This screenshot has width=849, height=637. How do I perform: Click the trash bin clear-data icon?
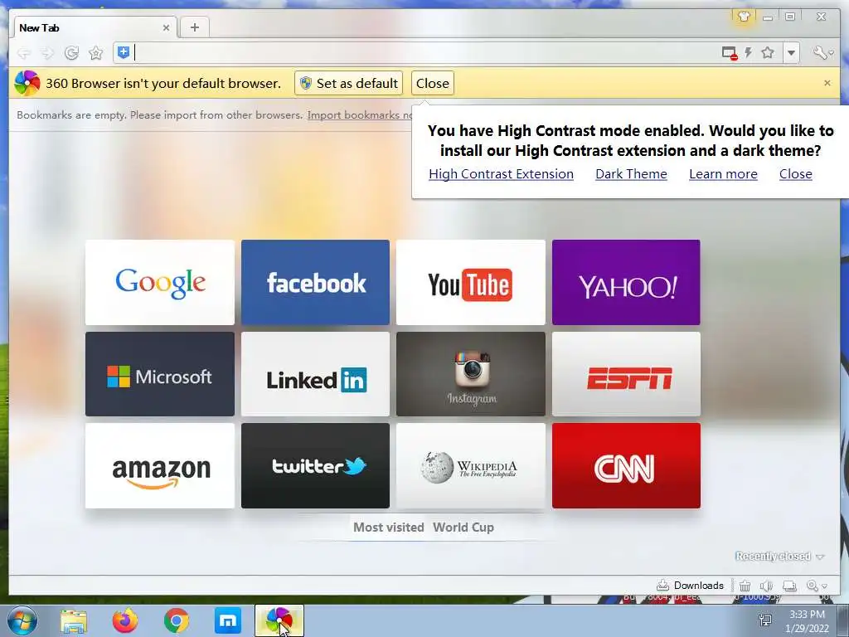pos(745,586)
